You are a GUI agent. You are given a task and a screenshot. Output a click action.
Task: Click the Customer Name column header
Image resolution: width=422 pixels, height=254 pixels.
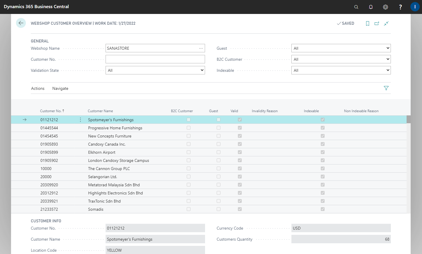coord(100,111)
